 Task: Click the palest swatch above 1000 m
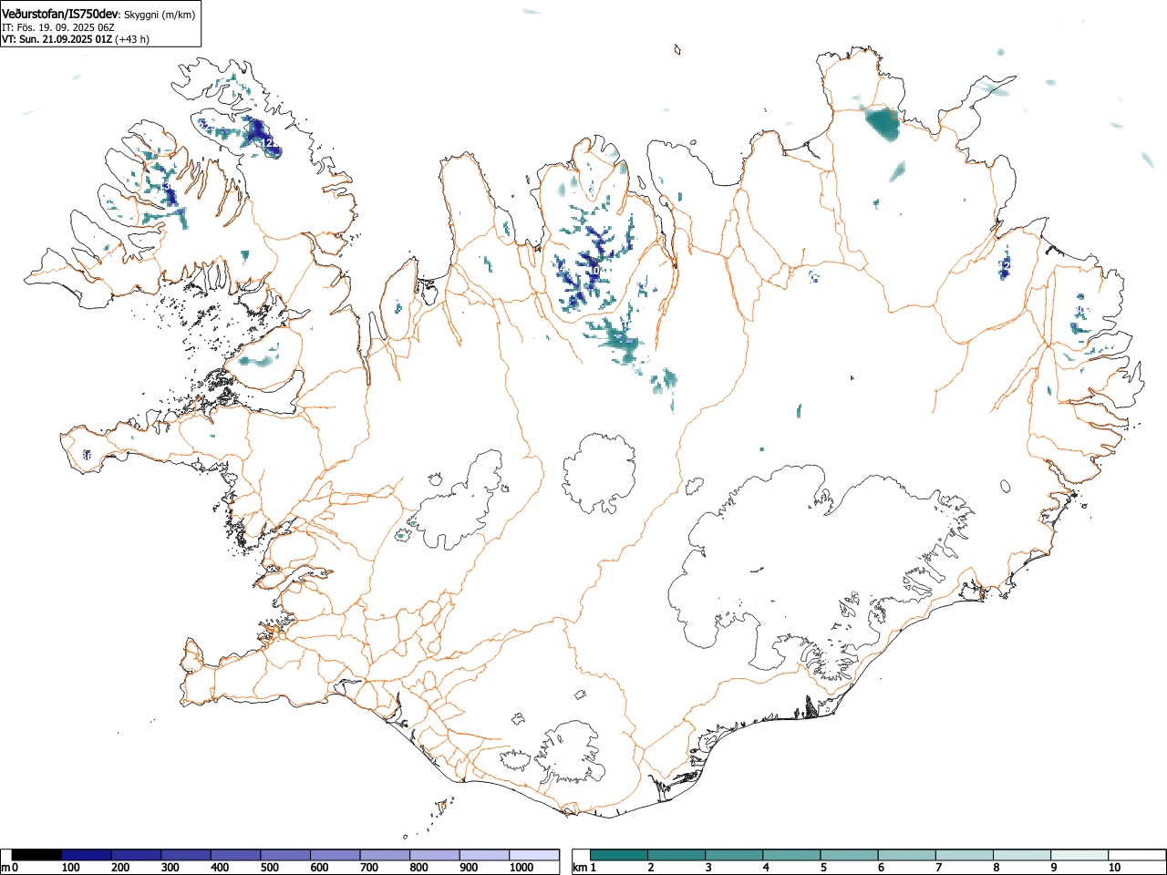[534, 855]
